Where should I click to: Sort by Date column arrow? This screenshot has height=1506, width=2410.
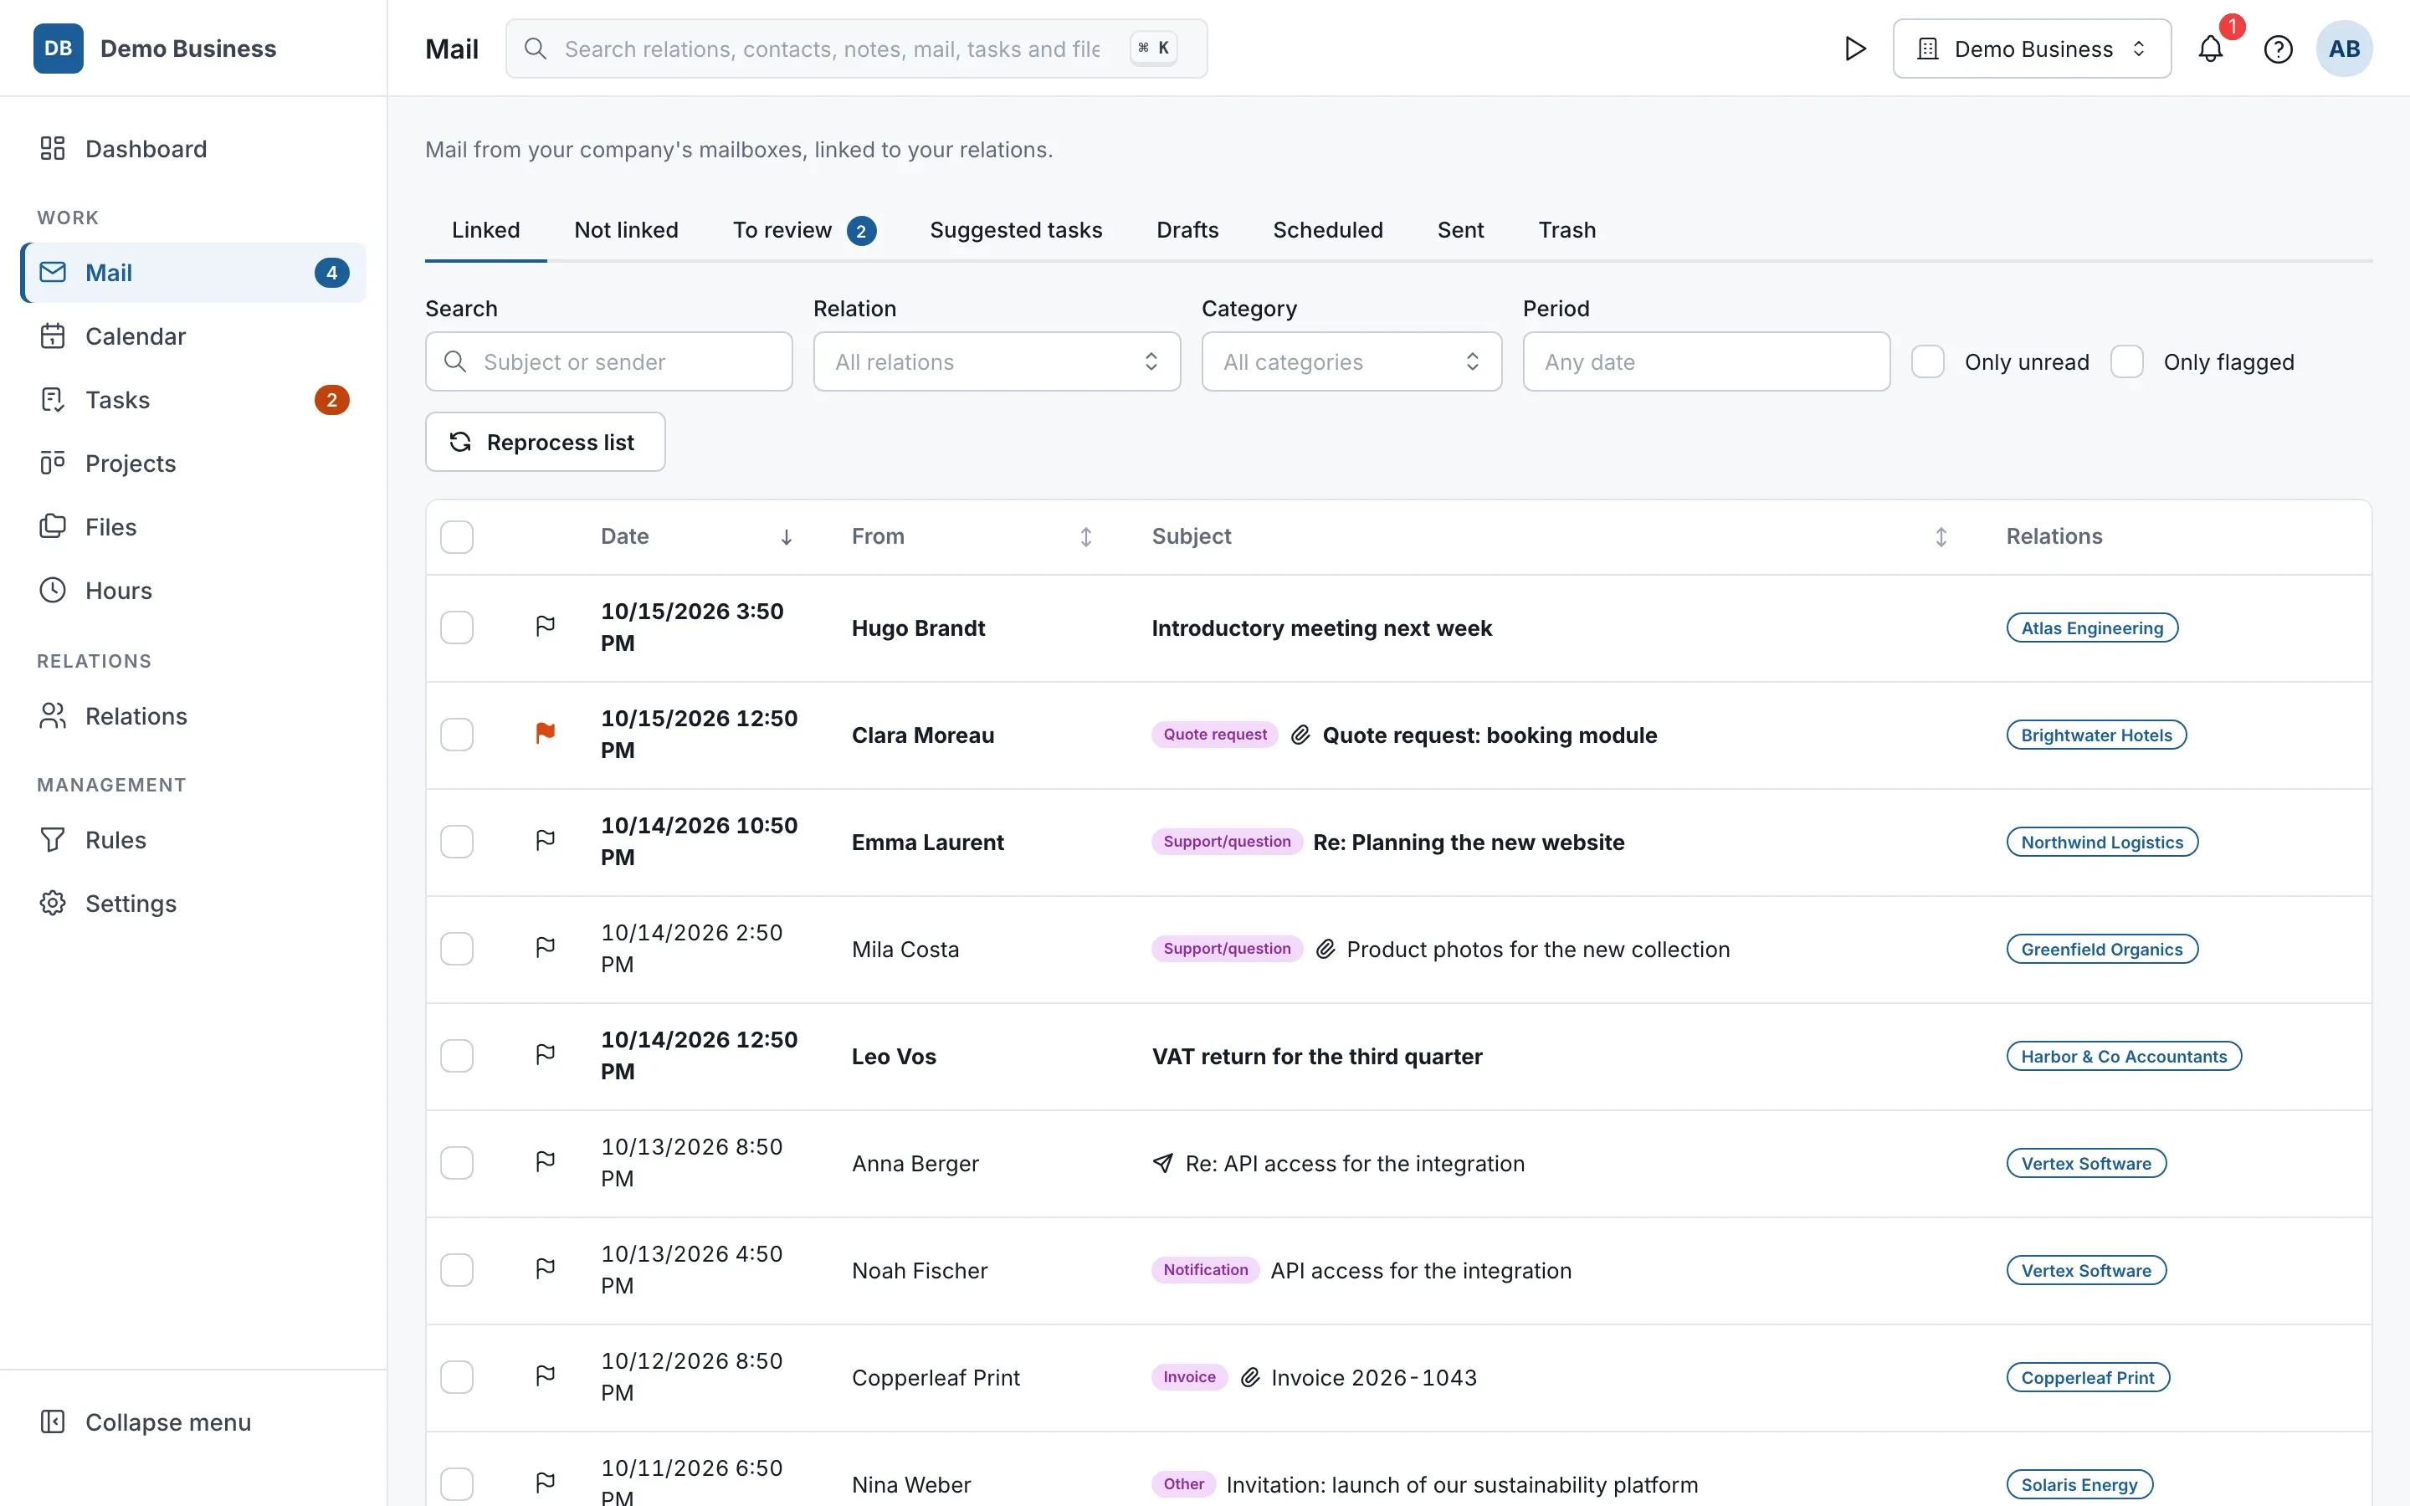coord(787,538)
